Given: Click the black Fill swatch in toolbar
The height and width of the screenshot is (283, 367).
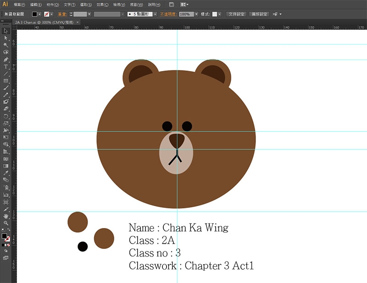Looking at the screenshot, I should click(x=4, y=236).
